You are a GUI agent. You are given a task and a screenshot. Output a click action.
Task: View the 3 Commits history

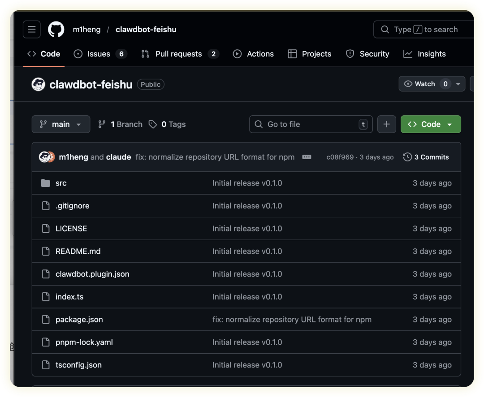426,157
